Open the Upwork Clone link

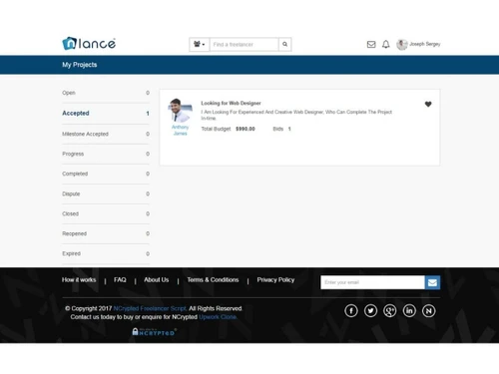(x=218, y=317)
